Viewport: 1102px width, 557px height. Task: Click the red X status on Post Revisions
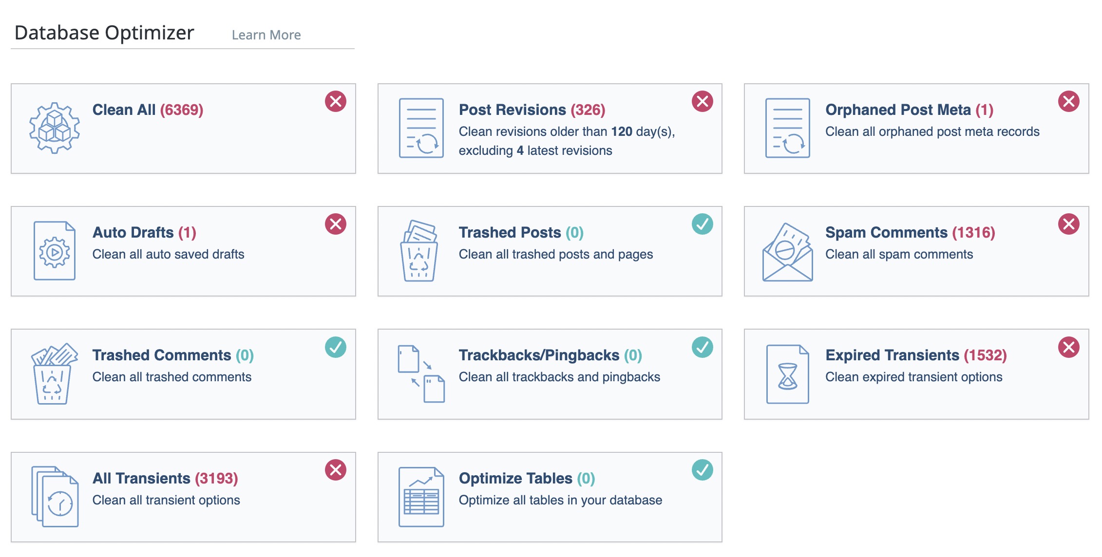(x=703, y=101)
